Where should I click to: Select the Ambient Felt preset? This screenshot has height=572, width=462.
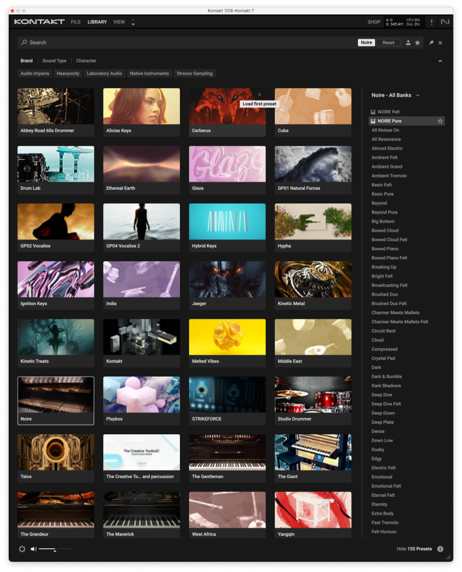click(x=407, y=157)
